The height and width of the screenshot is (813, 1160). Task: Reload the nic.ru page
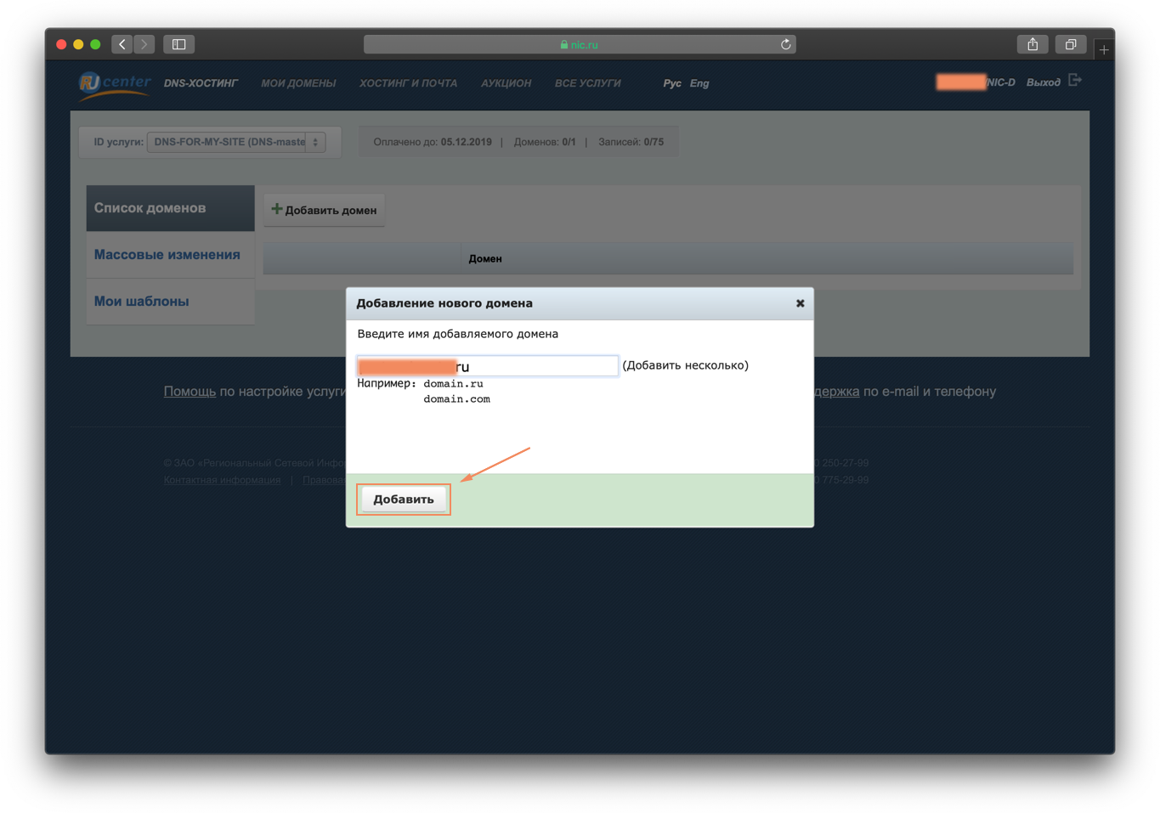[x=786, y=44]
